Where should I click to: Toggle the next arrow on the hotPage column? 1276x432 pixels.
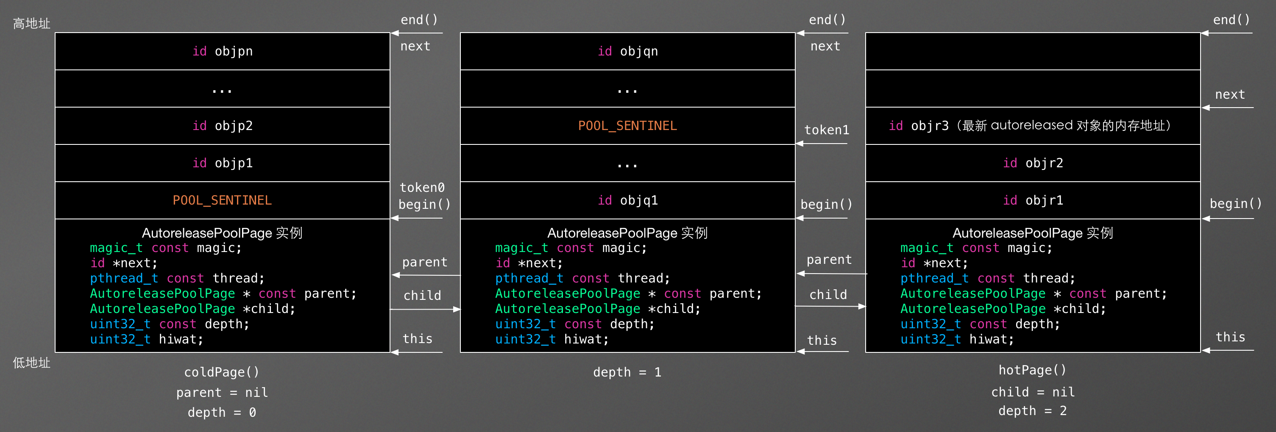point(1230,94)
